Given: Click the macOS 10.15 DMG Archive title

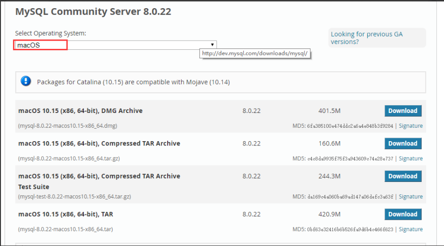Looking at the screenshot, I should (x=80, y=111).
